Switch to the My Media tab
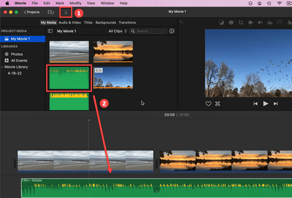292x198 pixels. click(x=48, y=22)
